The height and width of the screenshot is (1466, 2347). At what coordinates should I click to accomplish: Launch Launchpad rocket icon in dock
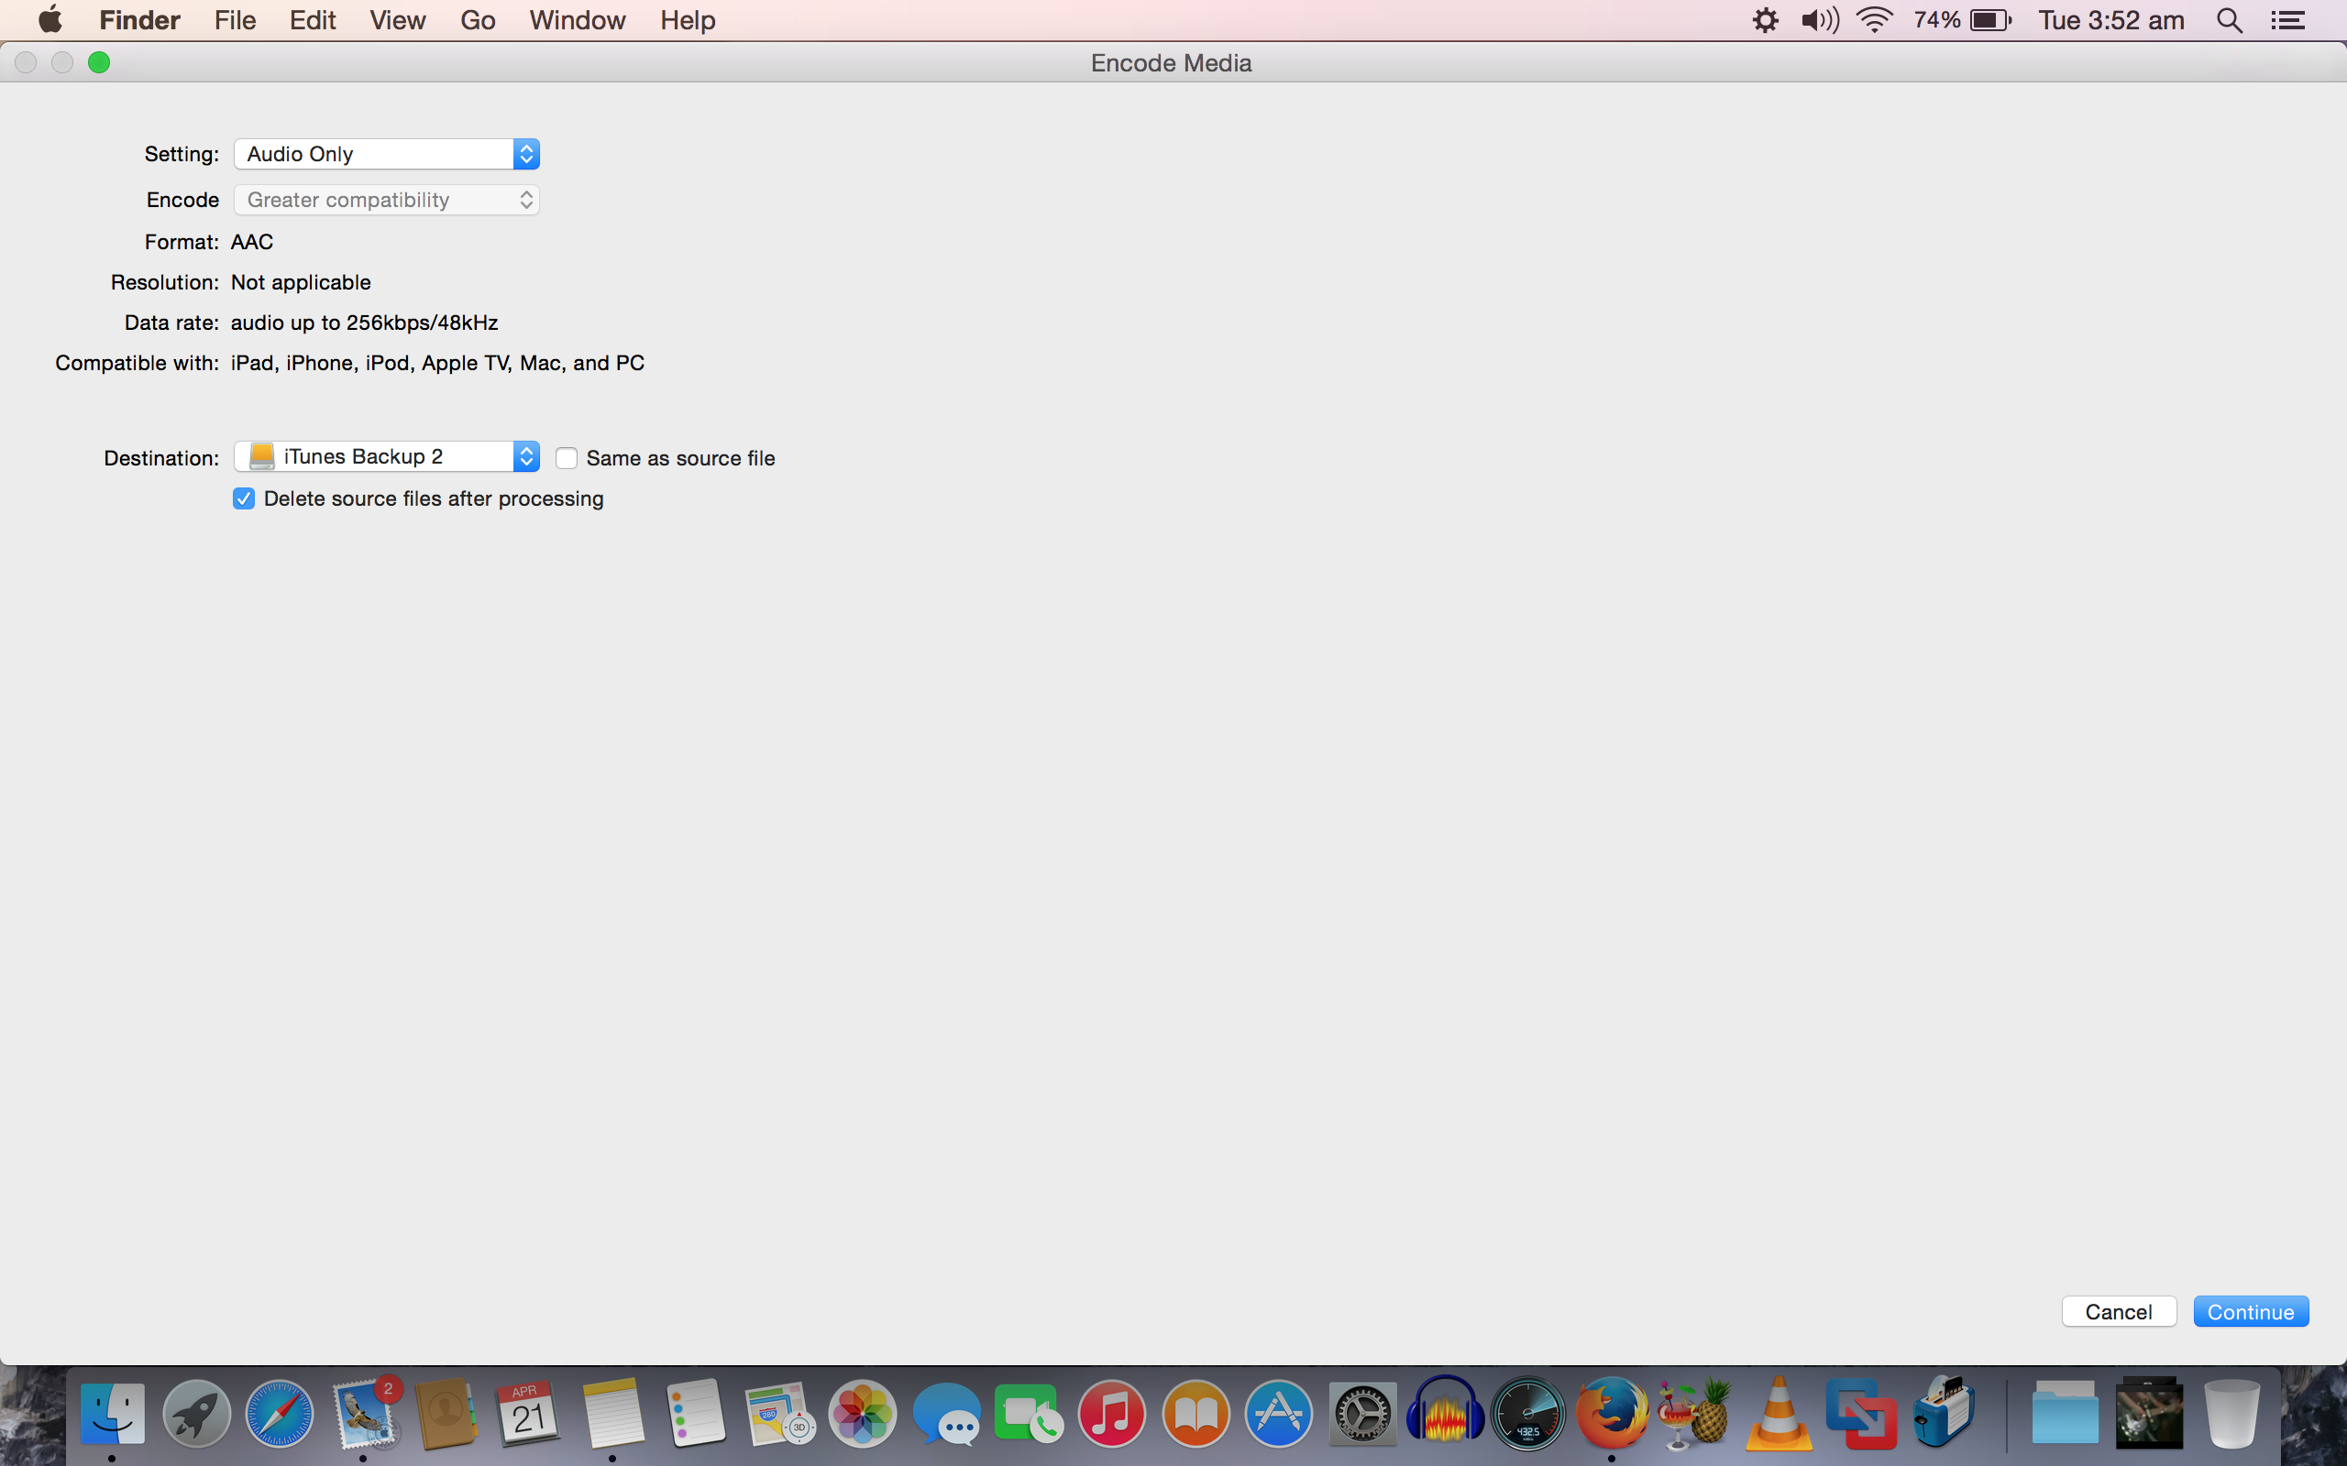point(196,1413)
